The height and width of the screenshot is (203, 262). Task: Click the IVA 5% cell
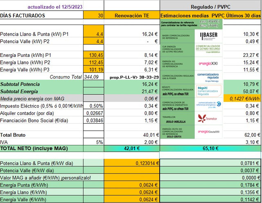[x=94, y=142]
